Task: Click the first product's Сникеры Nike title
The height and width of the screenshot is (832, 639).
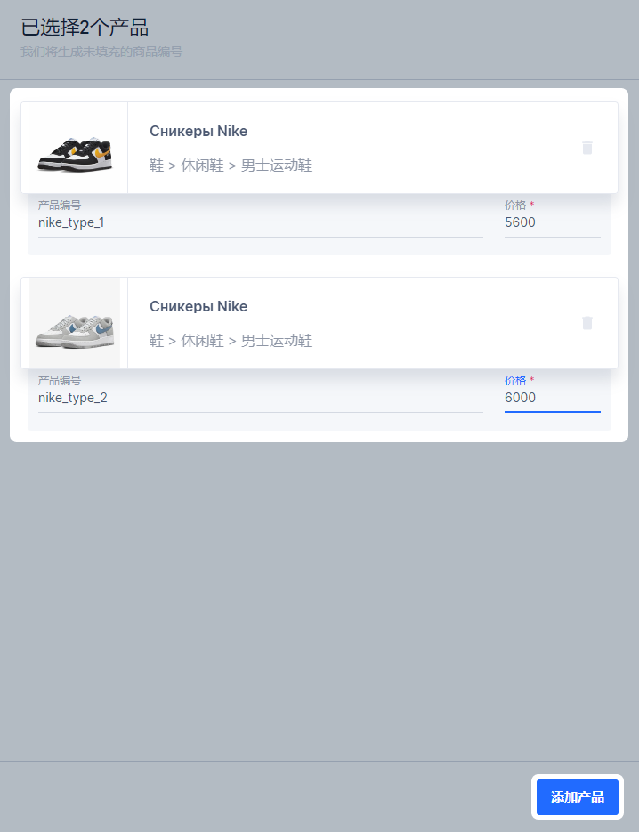Action: (x=198, y=132)
